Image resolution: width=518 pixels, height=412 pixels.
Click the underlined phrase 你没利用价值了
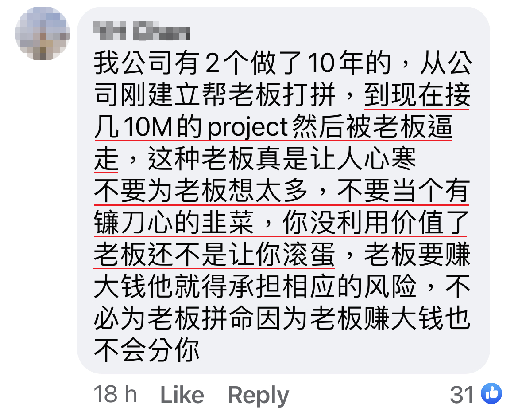375,222
